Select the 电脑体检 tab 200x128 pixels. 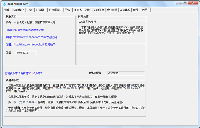(125, 10)
